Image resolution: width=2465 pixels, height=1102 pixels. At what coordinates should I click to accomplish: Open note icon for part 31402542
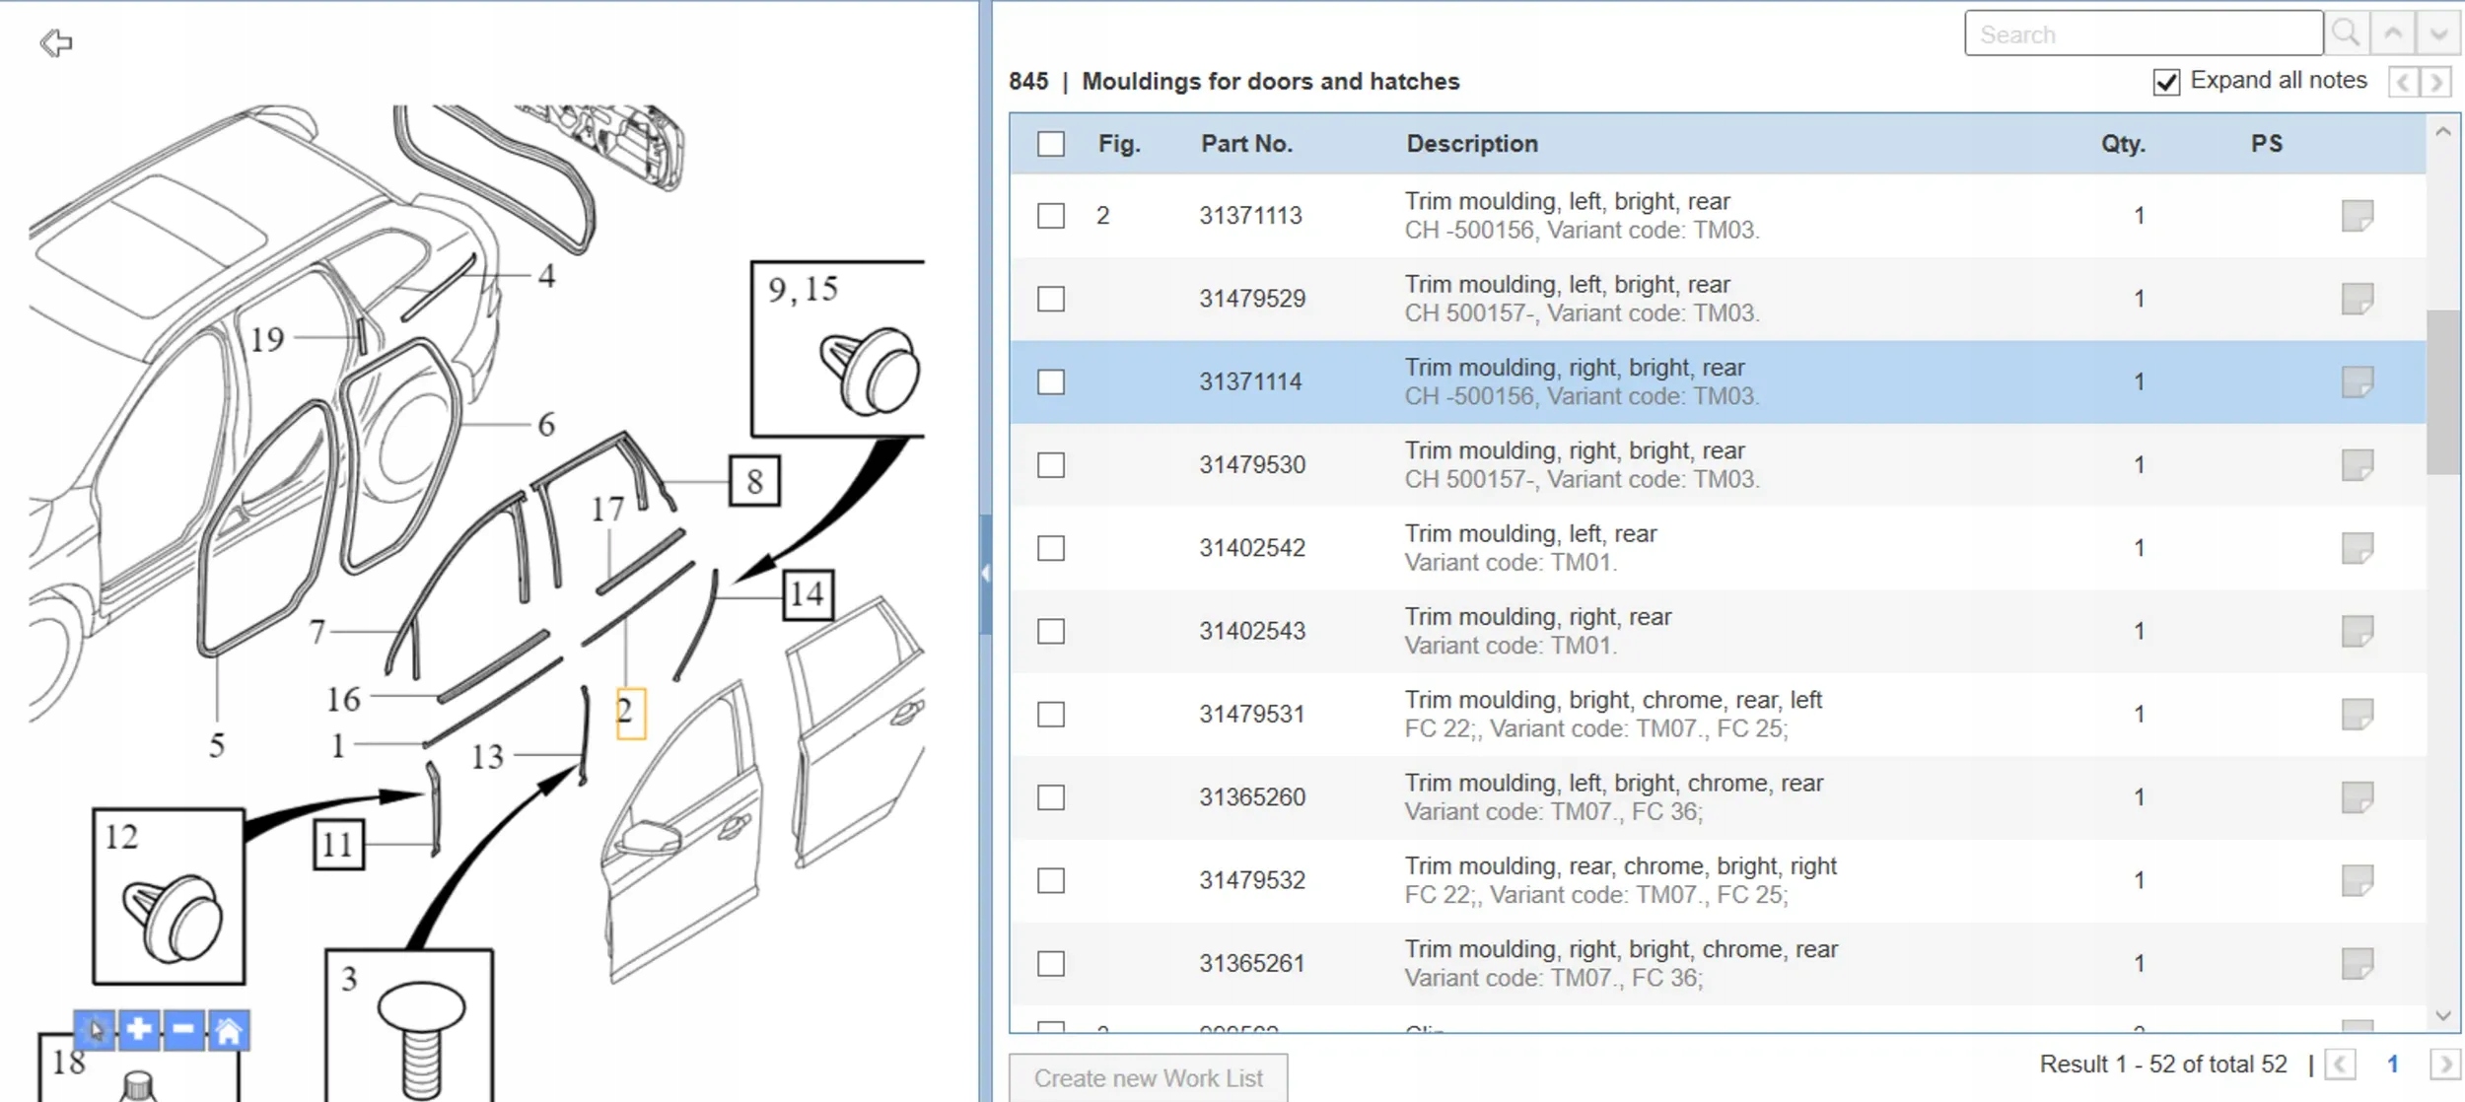[x=2356, y=547]
